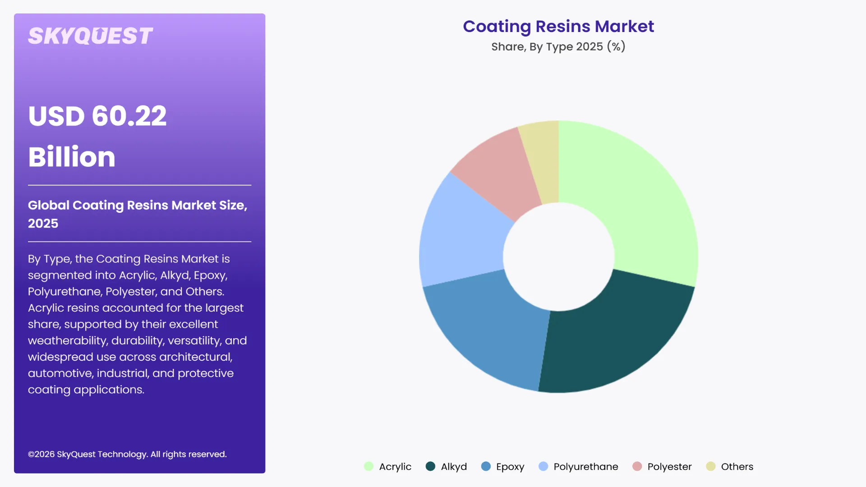The height and width of the screenshot is (487, 866).
Task: Select the Polyurethane legend label
Action: pyautogui.click(x=586, y=467)
